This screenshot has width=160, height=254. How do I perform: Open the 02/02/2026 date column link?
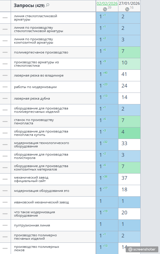(x=107, y=3)
